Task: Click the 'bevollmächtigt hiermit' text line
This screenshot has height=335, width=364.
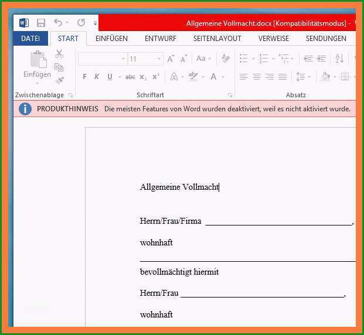Action: 179,272
